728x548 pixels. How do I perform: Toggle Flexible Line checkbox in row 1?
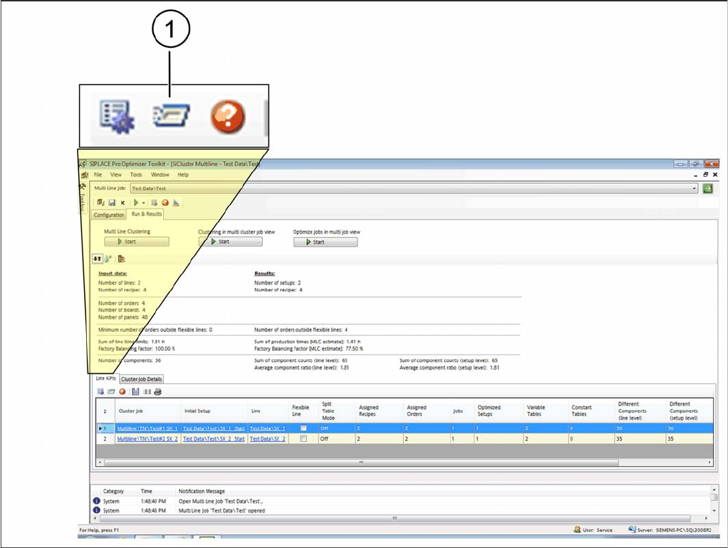303,428
